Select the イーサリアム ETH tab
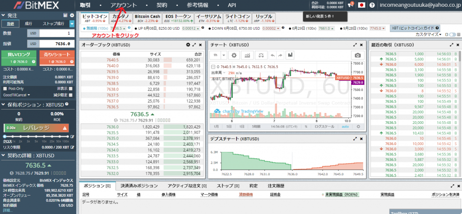Screen dimensions: 462x214 tap(208, 18)
